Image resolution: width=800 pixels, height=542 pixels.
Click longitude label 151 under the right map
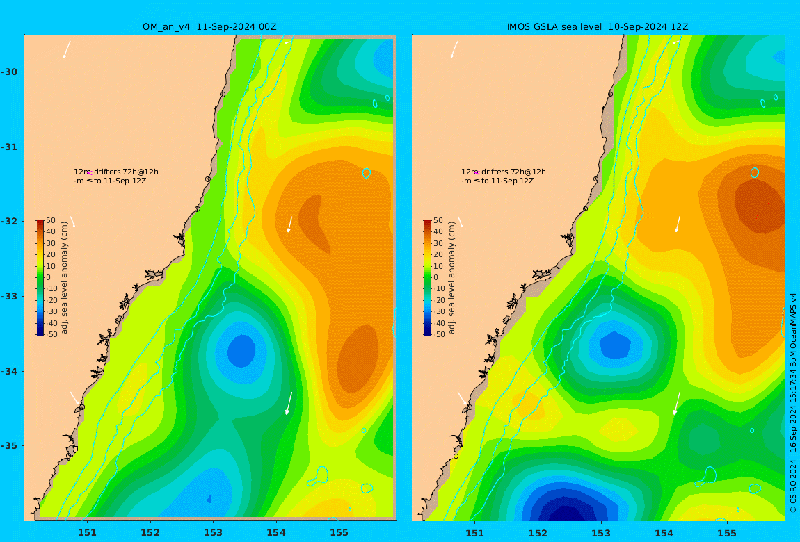(x=475, y=533)
